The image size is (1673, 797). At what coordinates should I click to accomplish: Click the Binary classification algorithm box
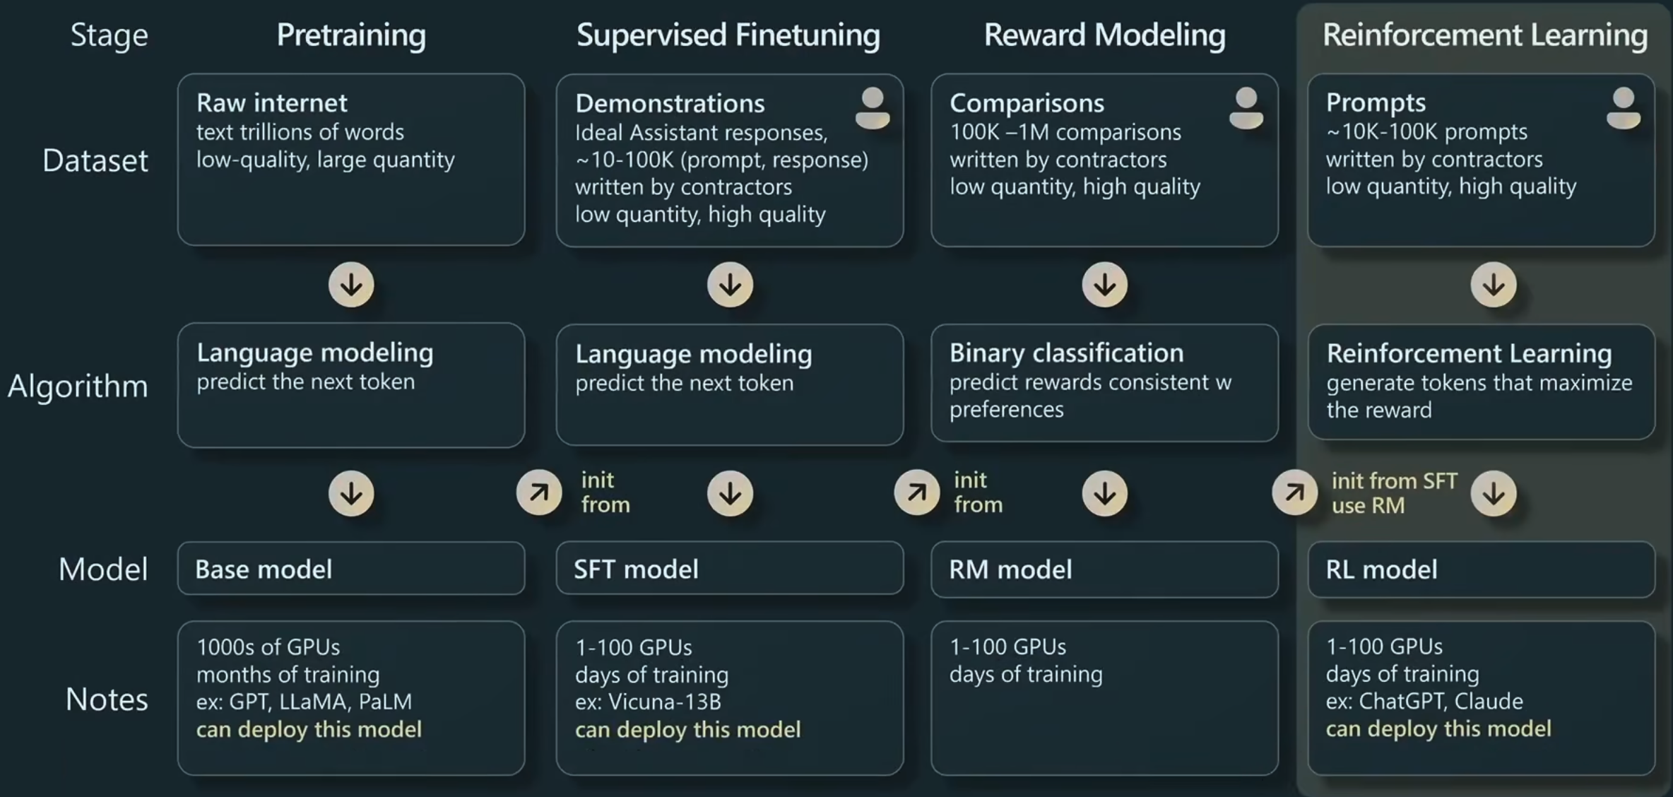(1104, 382)
